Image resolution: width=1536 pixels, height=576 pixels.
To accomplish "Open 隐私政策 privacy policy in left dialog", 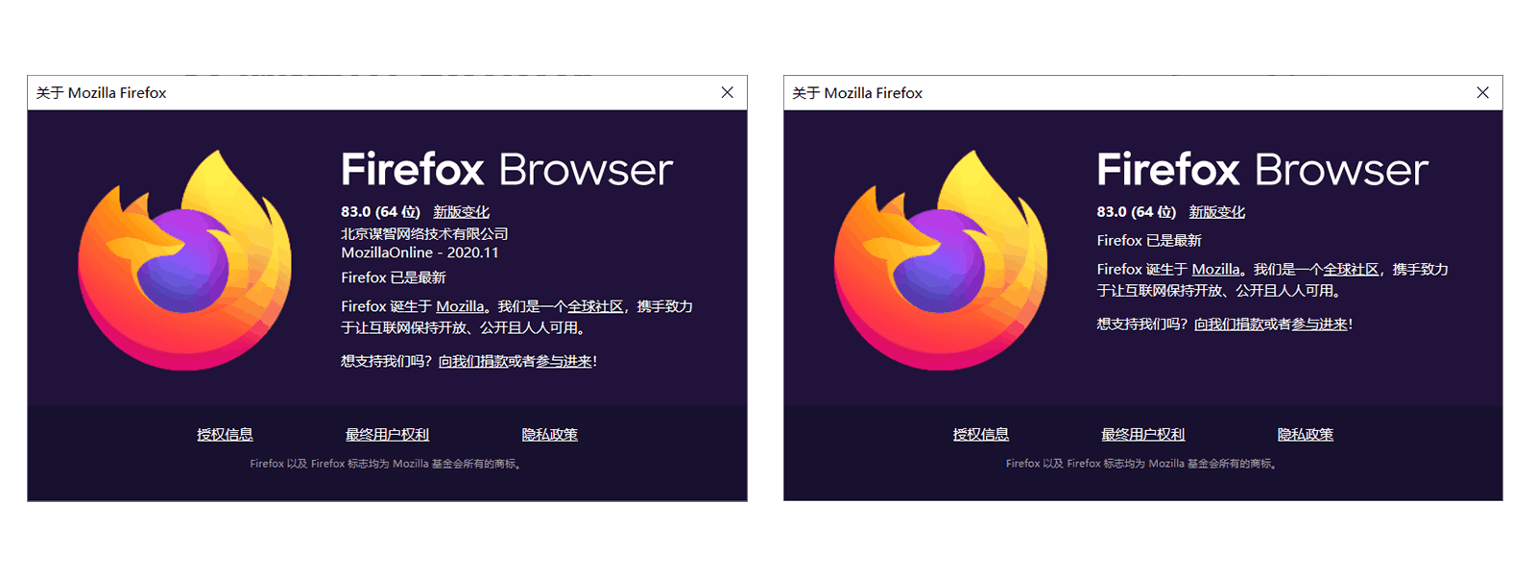I will click(x=549, y=435).
